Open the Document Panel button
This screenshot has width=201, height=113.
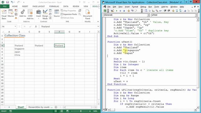pyautogui.click(x=88, y=14)
